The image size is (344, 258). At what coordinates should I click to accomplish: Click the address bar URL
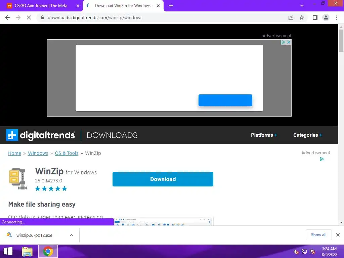click(x=95, y=17)
